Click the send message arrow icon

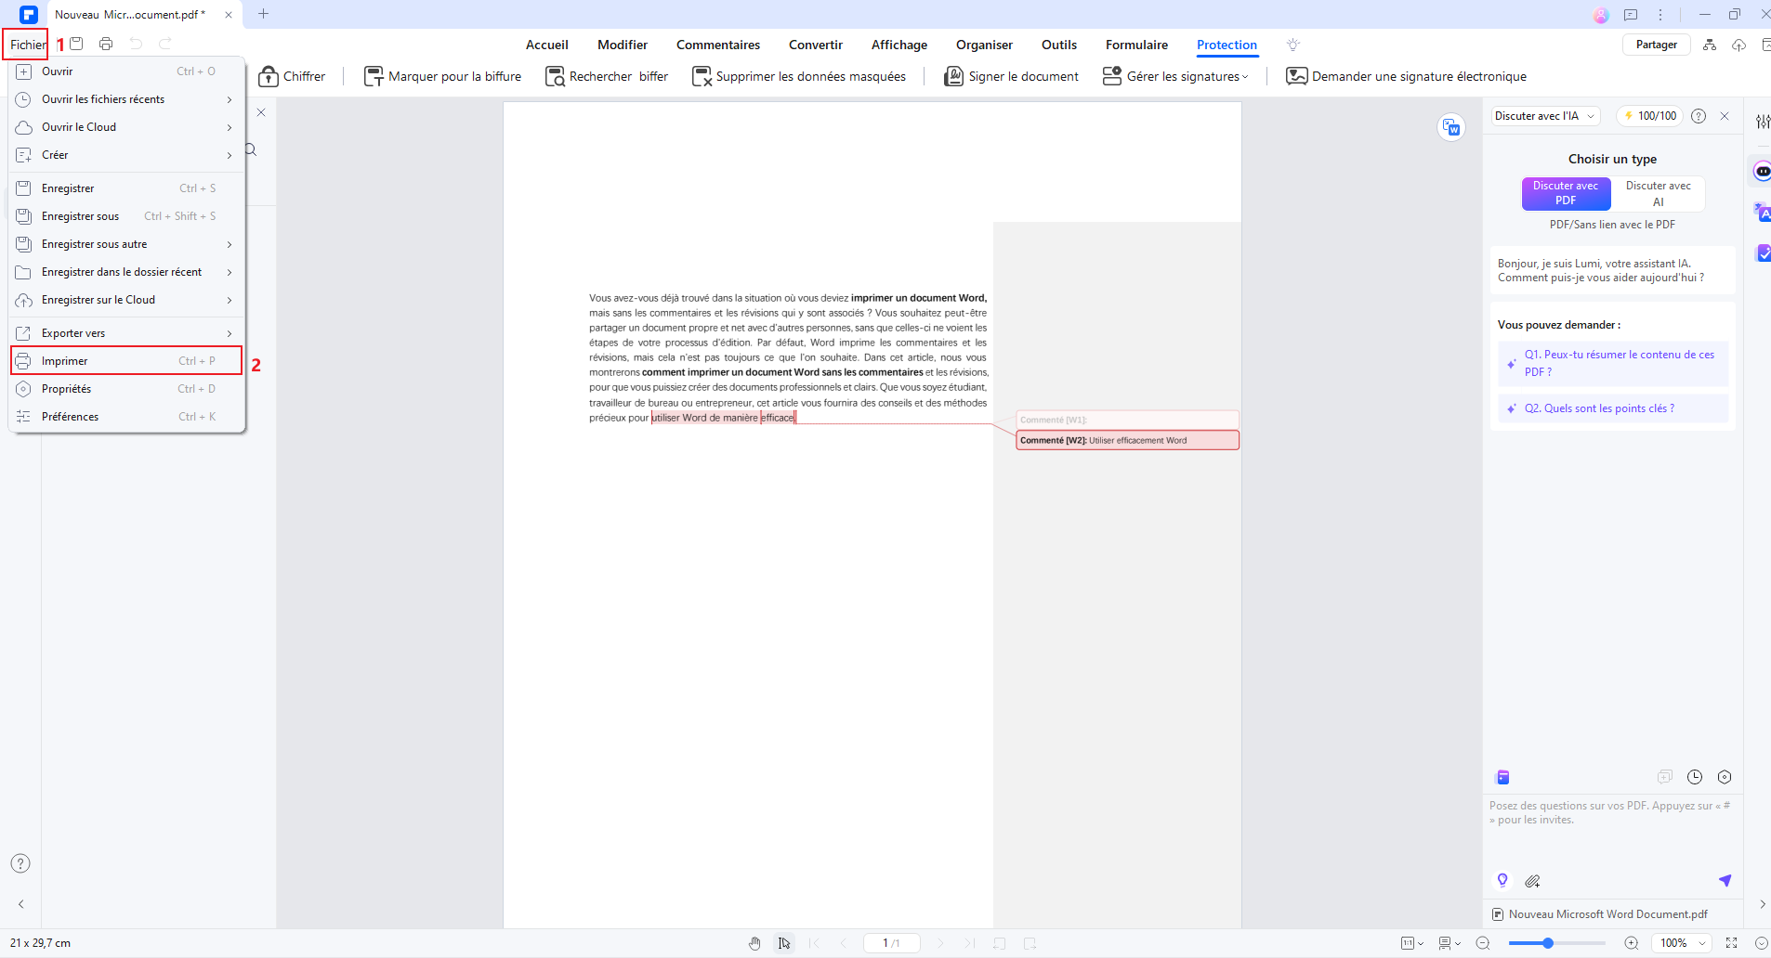click(x=1725, y=880)
